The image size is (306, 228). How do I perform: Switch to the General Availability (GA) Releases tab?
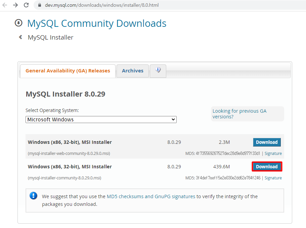[x=68, y=71]
